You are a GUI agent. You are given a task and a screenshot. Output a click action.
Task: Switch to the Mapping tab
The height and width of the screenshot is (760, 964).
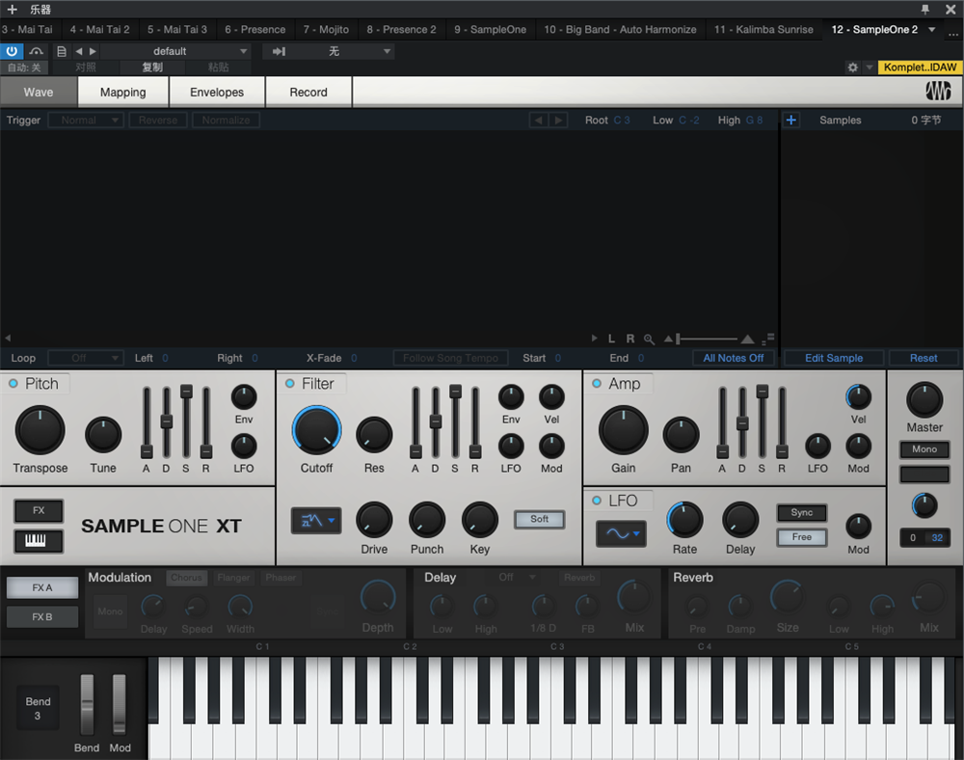pyautogui.click(x=123, y=92)
